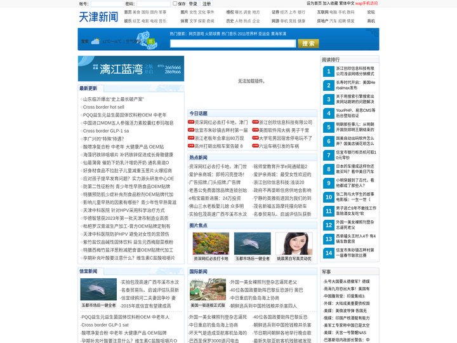Click rank number 5 badge in 阅读排行
This screenshot has height=343, width=457.
329,128
